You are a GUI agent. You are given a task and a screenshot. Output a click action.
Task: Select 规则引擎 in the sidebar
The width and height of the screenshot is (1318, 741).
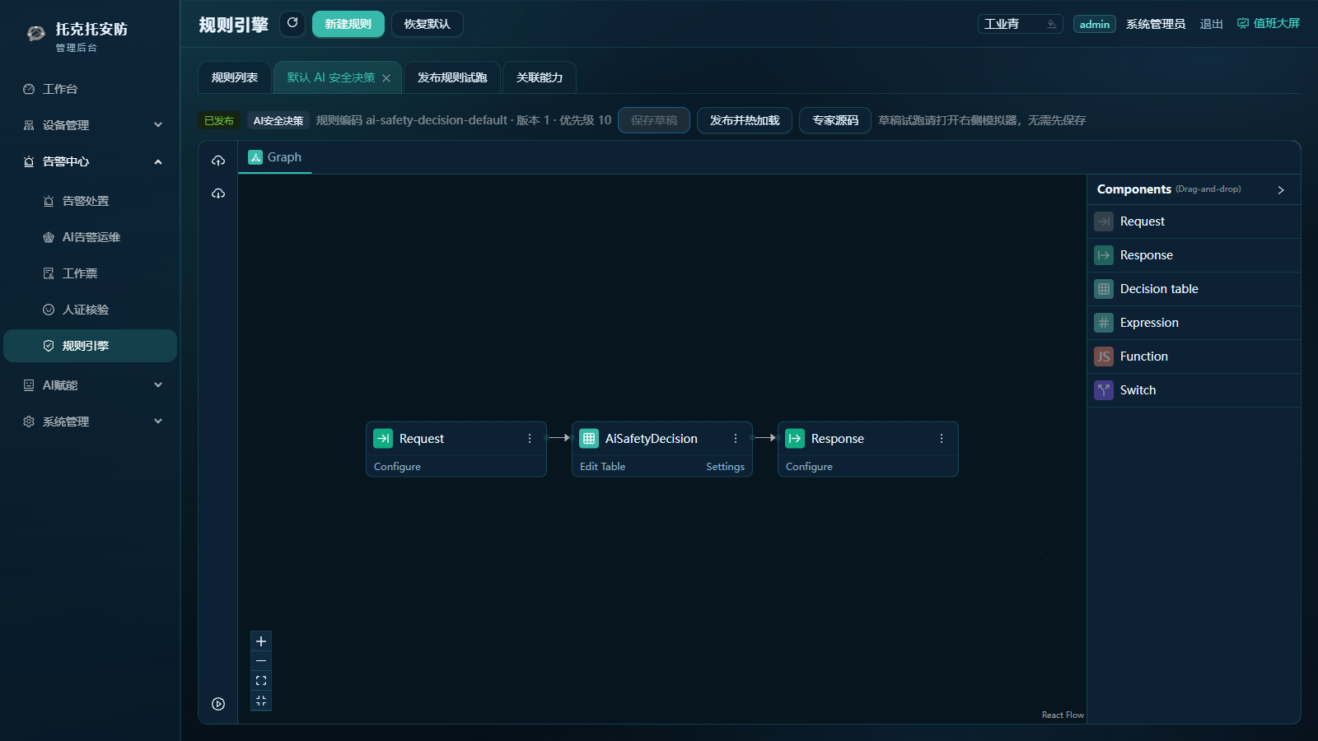click(x=91, y=346)
